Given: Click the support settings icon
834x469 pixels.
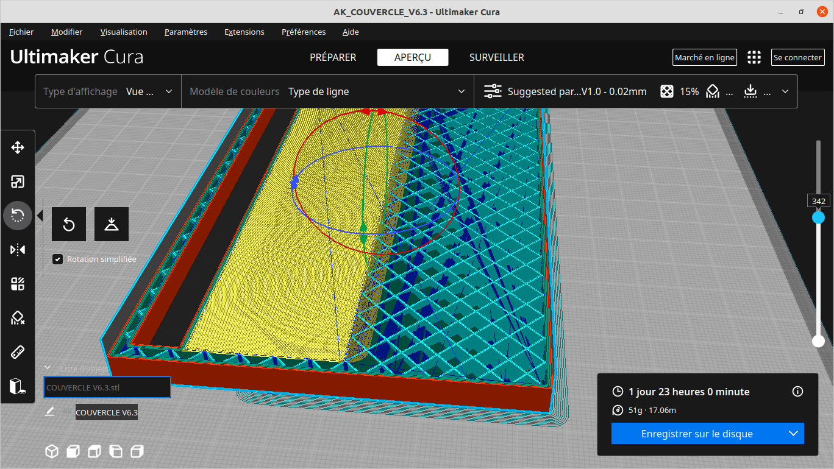Looking at the screenshot, I should point(713,91).
